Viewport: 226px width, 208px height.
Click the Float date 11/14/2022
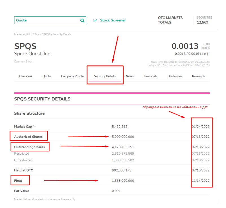pos(201,181)
